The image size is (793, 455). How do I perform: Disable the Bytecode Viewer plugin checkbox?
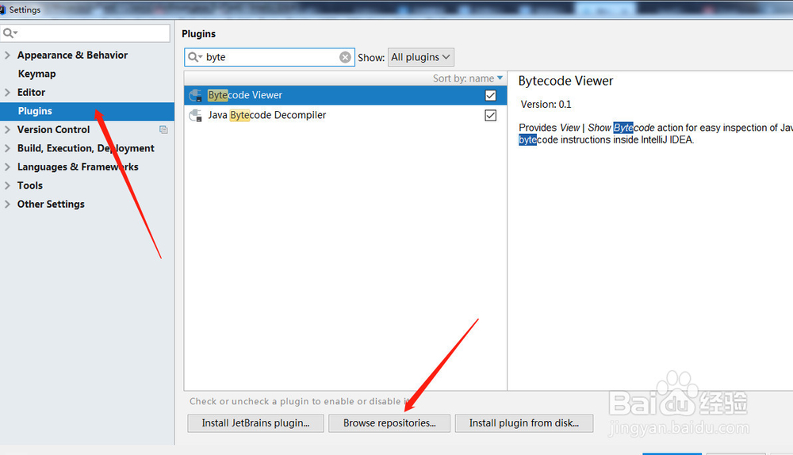pos(490,96)
